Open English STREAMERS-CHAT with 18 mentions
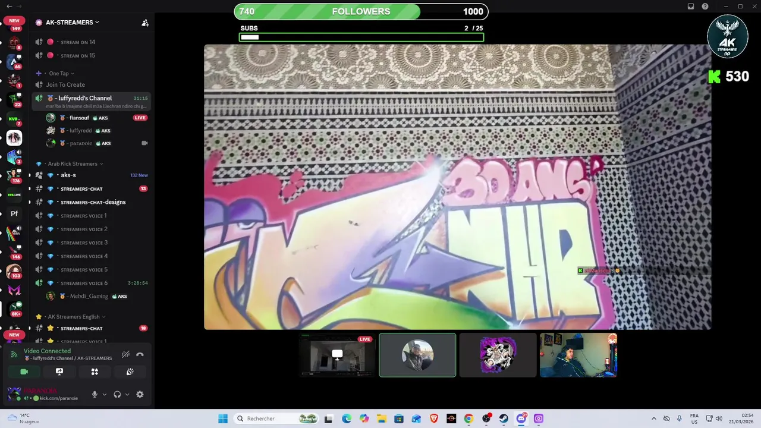 (x=92, y=328)
